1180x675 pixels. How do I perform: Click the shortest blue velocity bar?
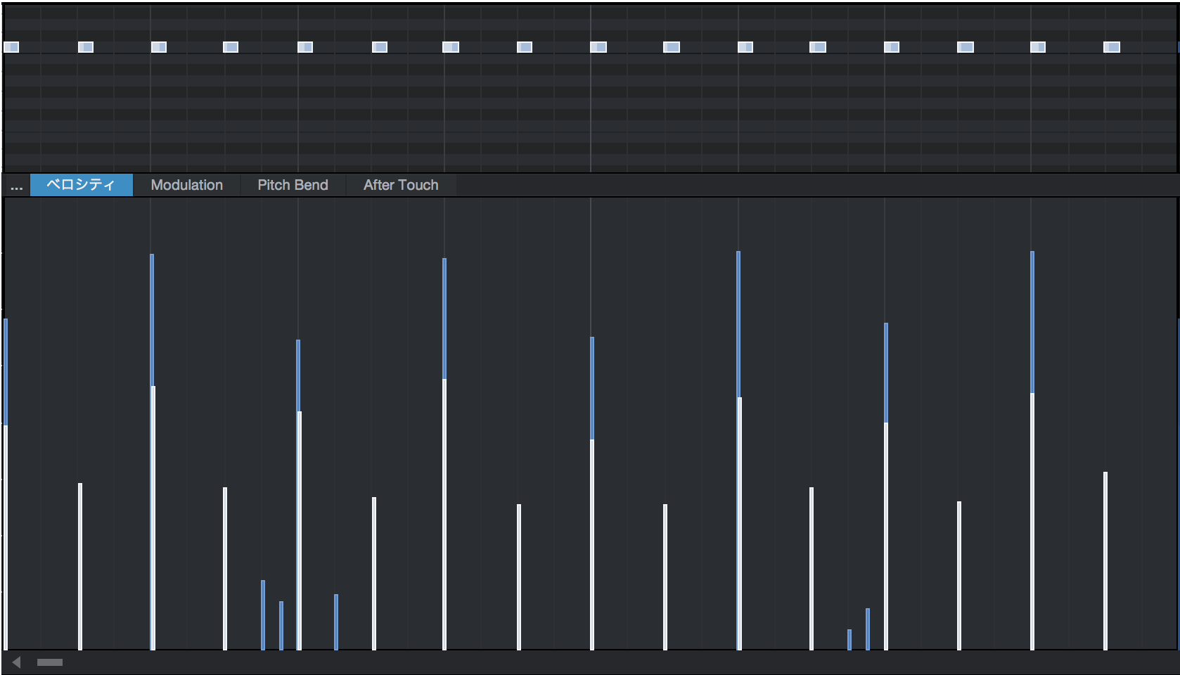849,640
